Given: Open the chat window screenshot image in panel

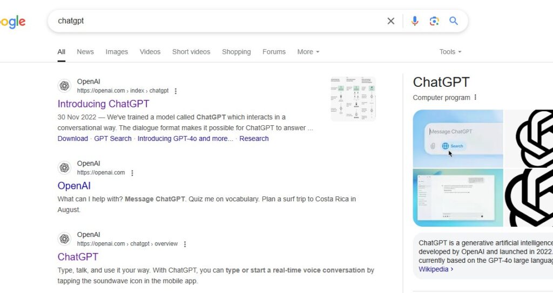Looking at the screenshot, I should coord(458,198).
